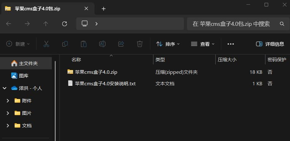Click the Rename icon in toolbar
Image resolution: width=290 pixels, height=141 pixels.
102,44
